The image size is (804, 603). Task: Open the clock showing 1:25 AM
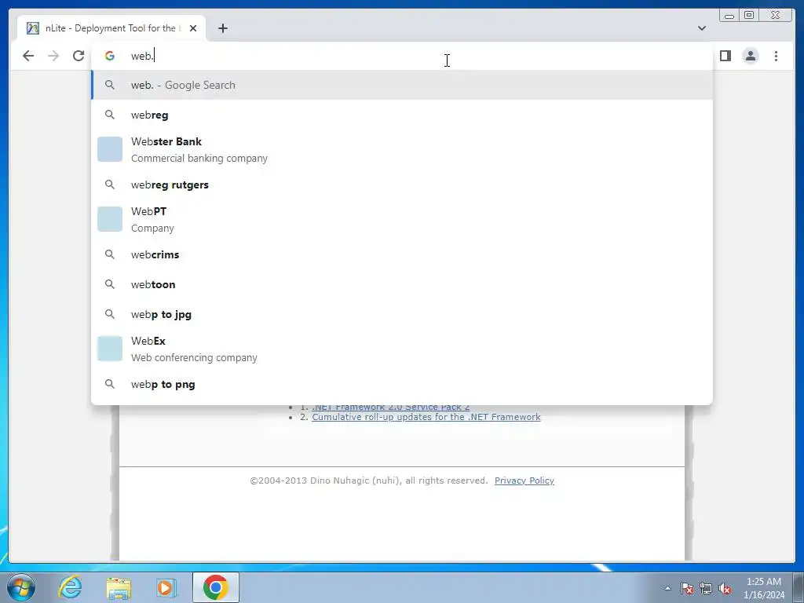pyautogui.click(x=764, y=588)
